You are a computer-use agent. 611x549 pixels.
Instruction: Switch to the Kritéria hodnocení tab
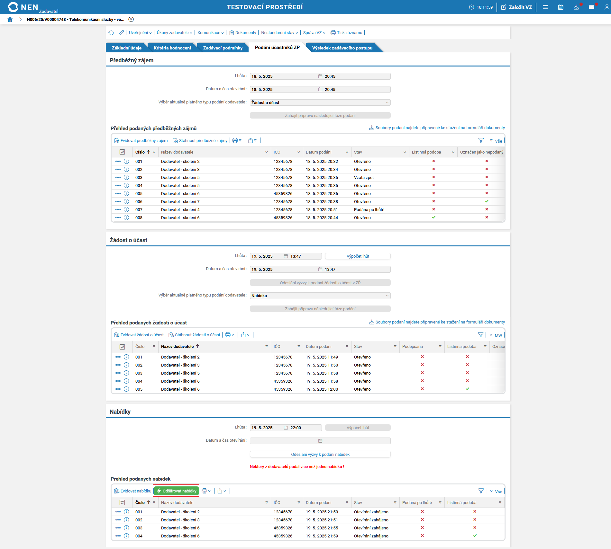click(172, 48)
